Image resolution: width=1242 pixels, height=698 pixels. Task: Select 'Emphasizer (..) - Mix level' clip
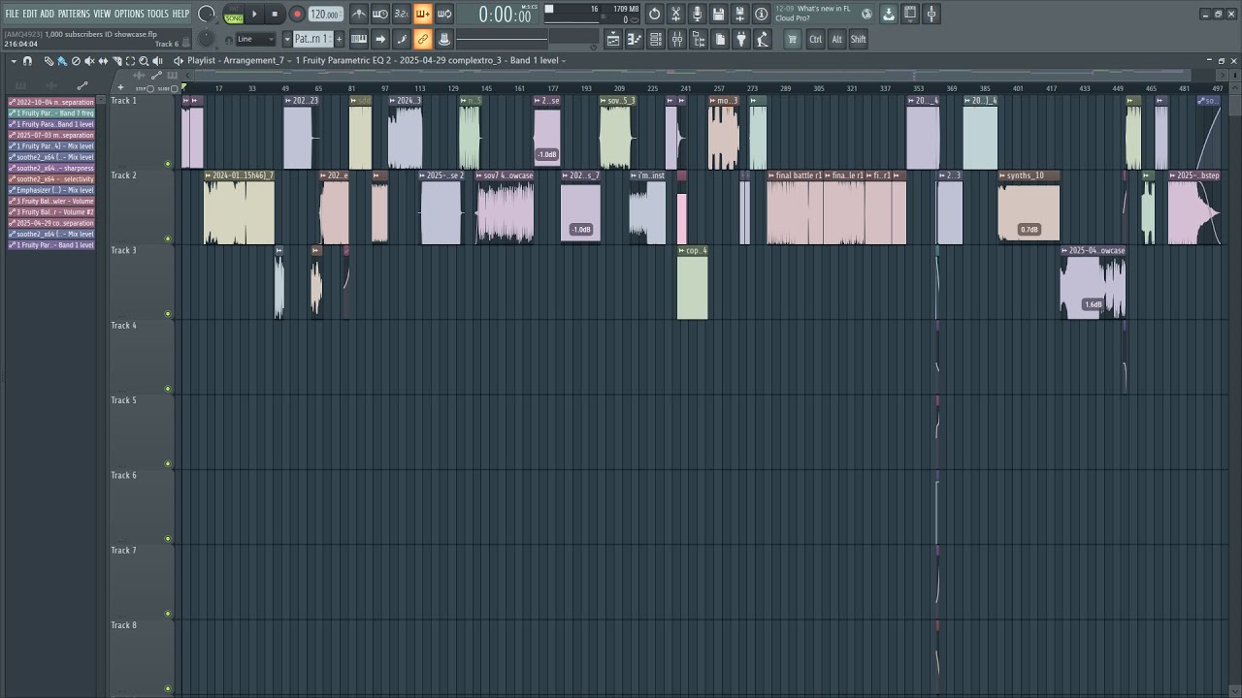tap(51, 190)
